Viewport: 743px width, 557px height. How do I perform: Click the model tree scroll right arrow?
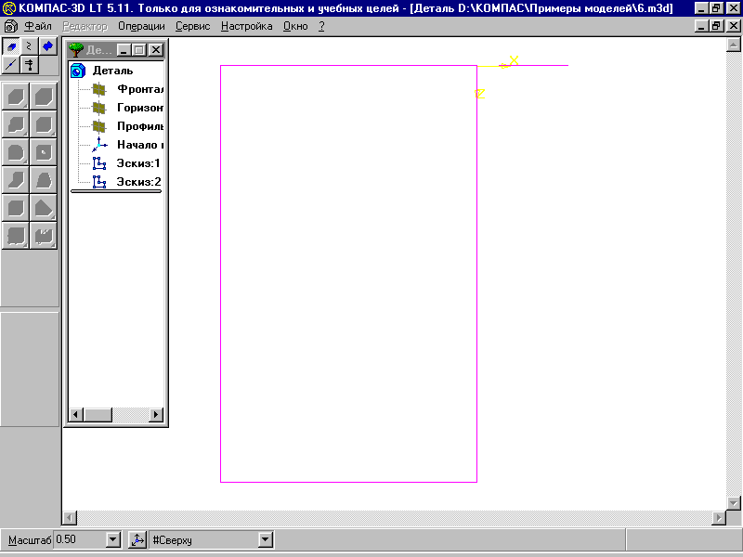click(x=156, y=415)
